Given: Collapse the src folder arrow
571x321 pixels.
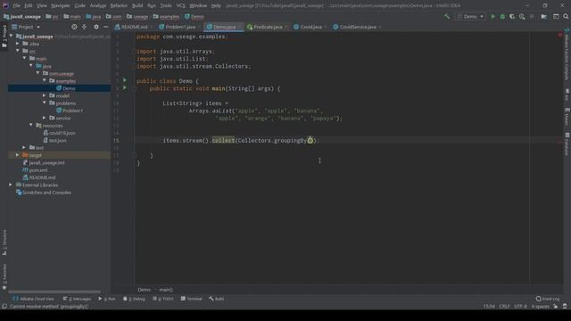Looking at the screenshot, I should tap(18, 51).
